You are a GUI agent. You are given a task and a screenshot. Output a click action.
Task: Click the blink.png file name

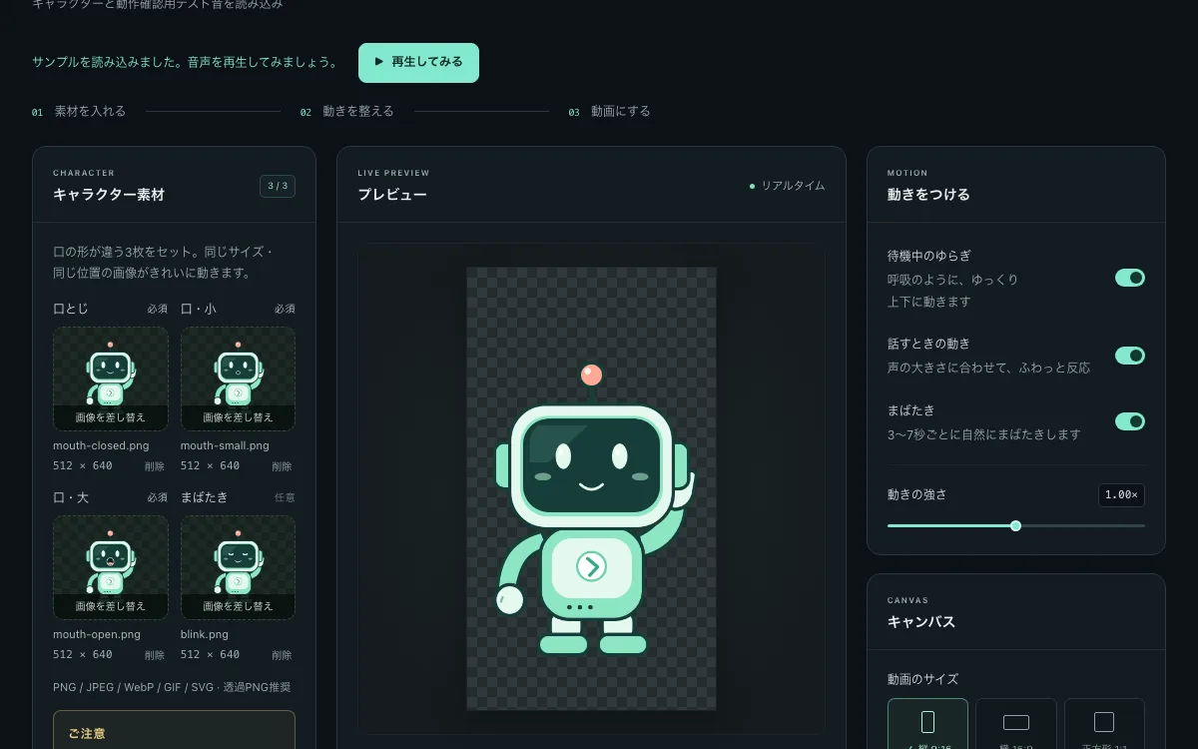click(x=205, y=634)
